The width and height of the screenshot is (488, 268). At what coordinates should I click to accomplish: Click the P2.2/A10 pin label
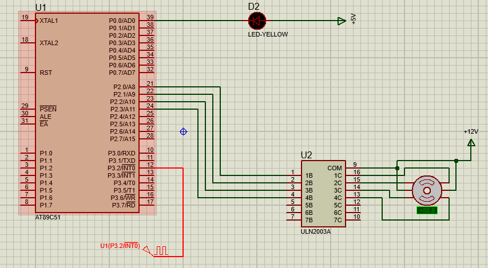pyautogui.click(x=122, y=102)
